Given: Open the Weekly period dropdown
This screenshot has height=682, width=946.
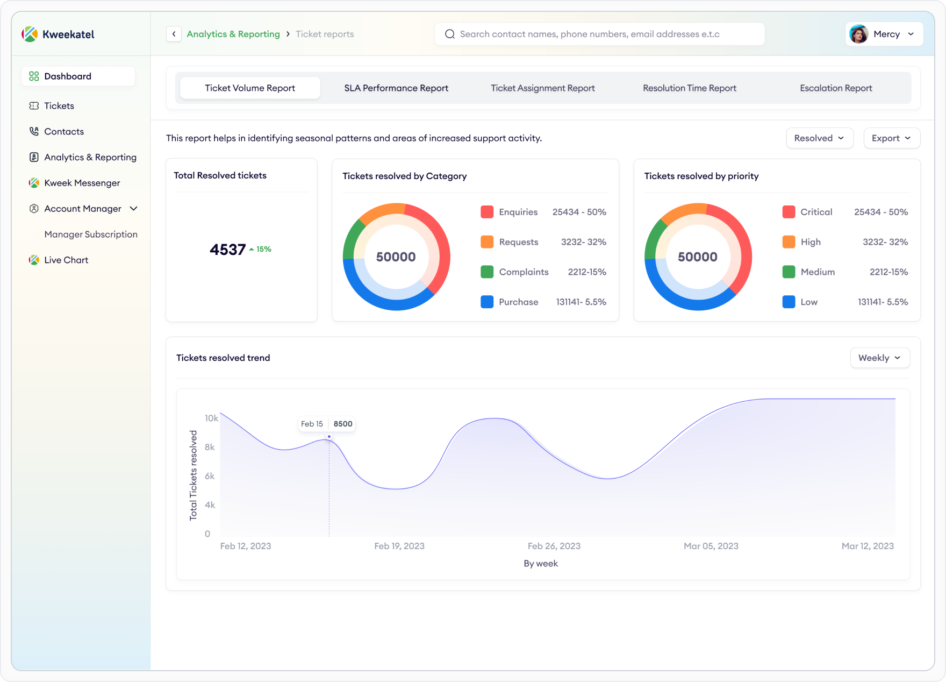Looking at the screenshot, I should coord(880,358).
